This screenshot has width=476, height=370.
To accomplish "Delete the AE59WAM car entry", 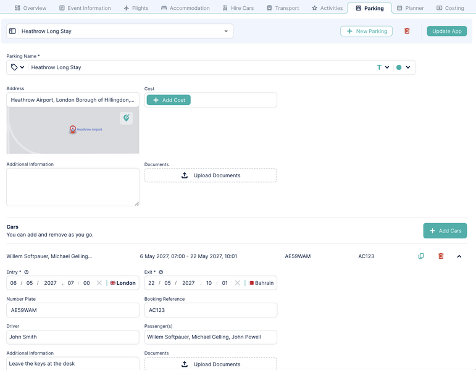I will pyautogui.click(x=441, y=256).
